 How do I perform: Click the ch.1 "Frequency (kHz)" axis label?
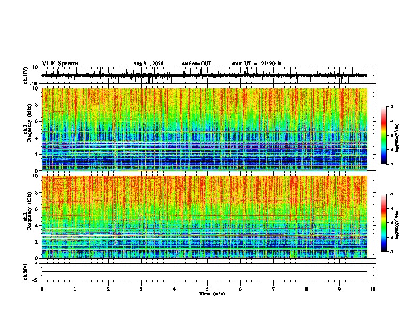click(29, 123)
